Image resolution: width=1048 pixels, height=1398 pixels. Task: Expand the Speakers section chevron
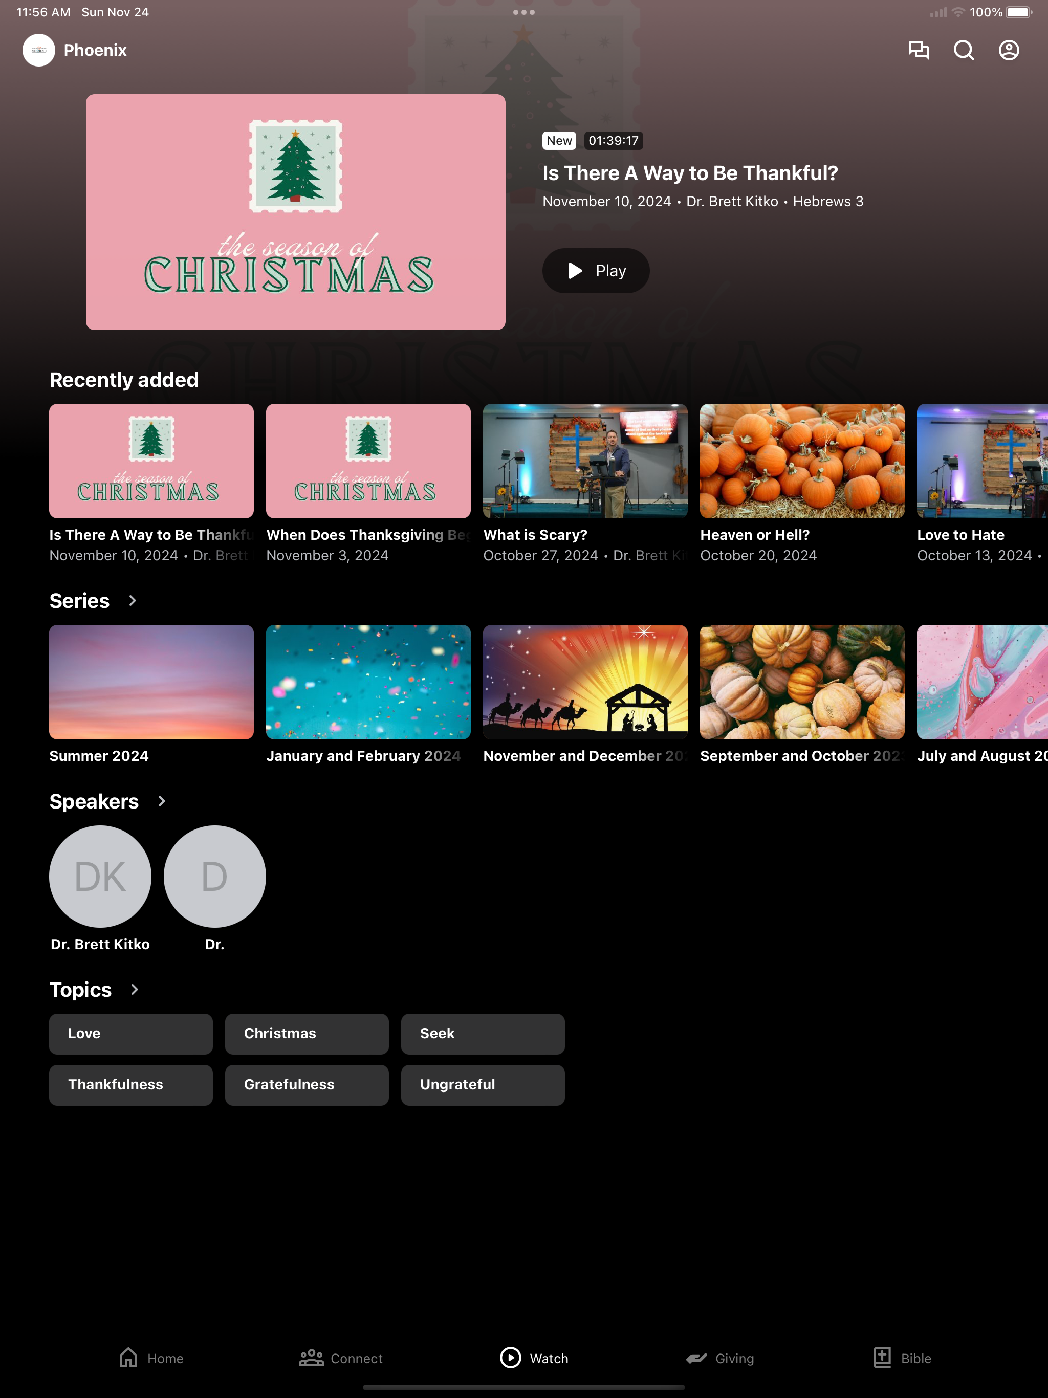click(161, 801)
